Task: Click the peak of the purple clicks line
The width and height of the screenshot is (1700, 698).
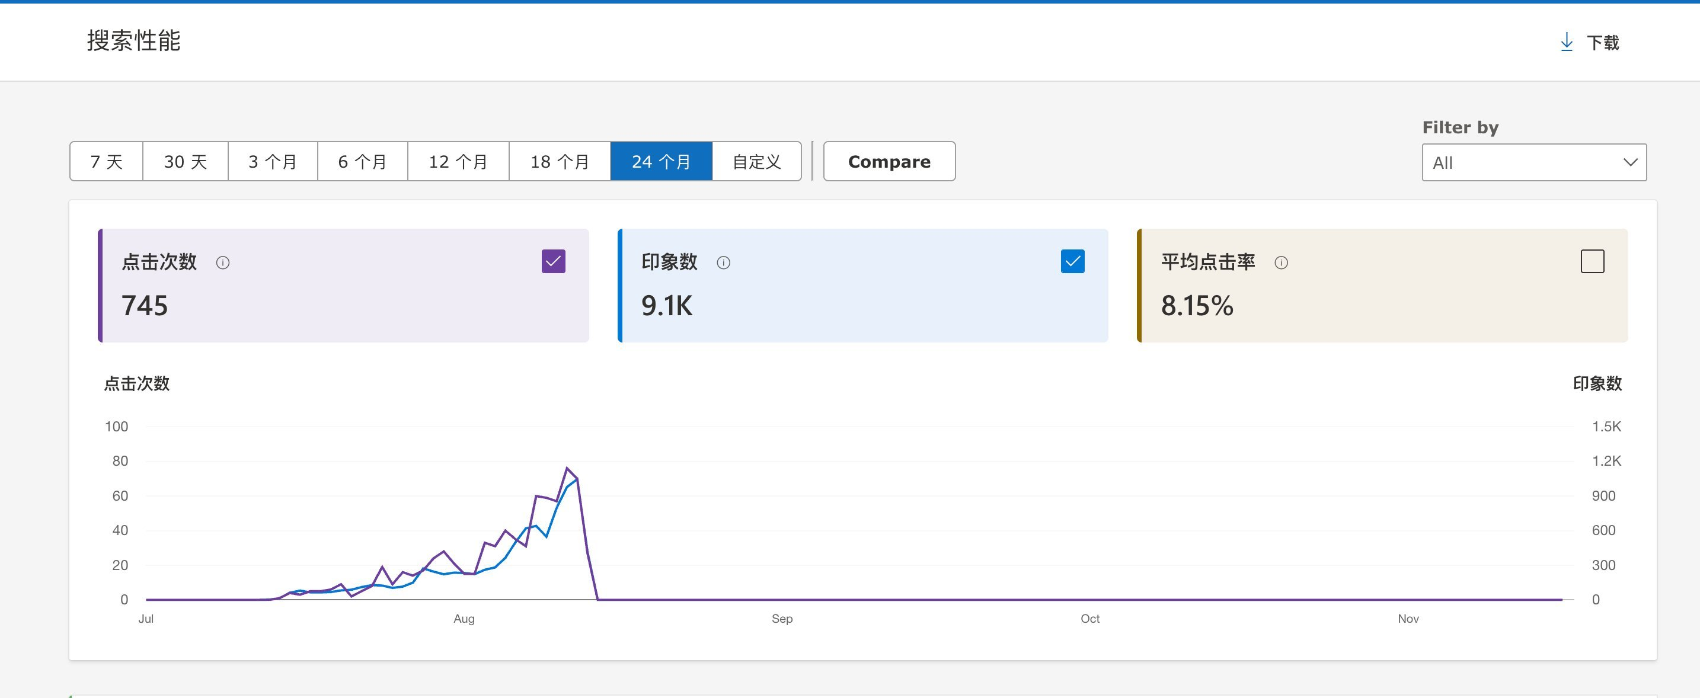Action: pyautogui.click(x=567, y=469)
